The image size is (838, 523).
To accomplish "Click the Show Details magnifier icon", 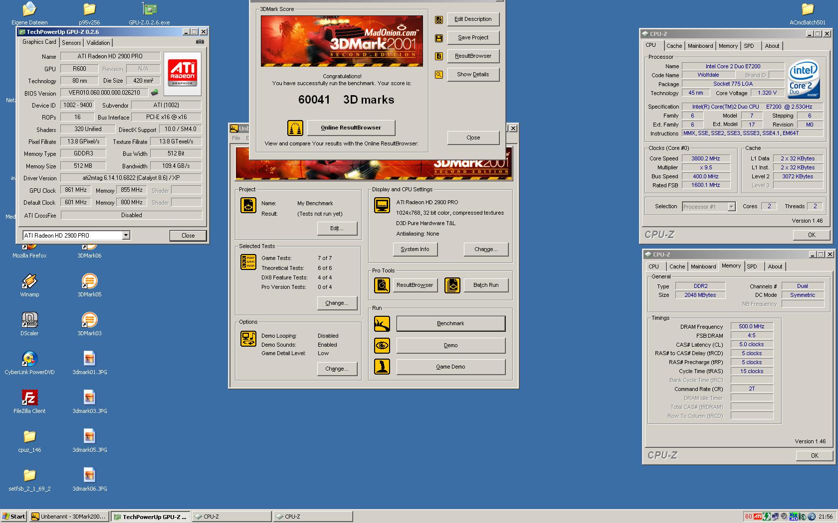I will tap(438, 75).
